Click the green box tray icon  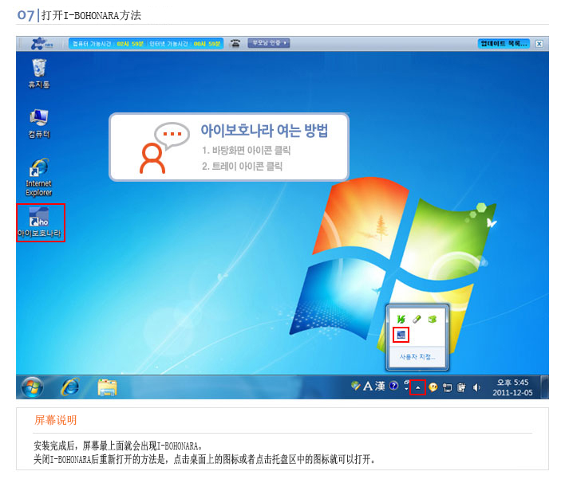432,319
